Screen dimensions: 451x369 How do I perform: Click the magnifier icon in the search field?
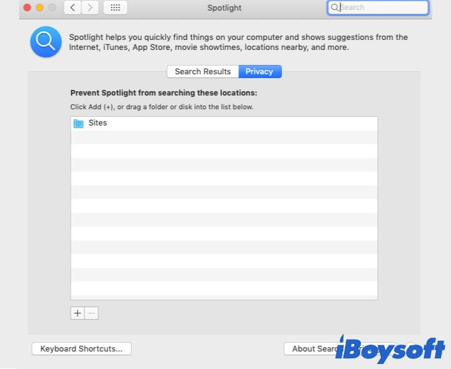(335, 7)
